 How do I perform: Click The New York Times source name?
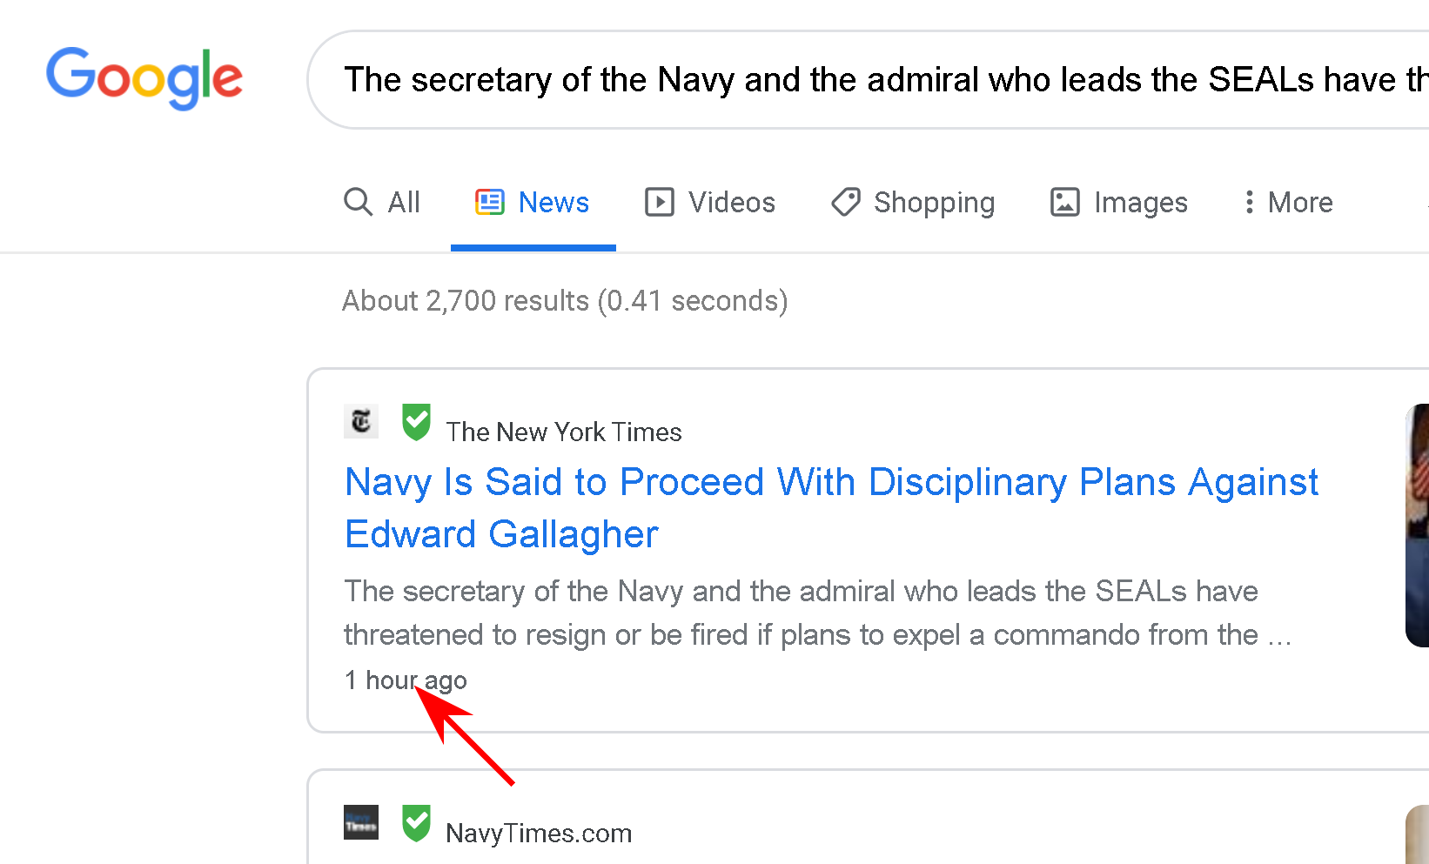point(564,432)
